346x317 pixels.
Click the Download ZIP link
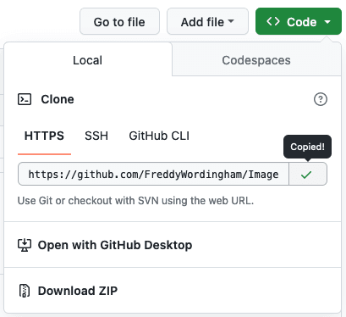[x=78, y=291]
